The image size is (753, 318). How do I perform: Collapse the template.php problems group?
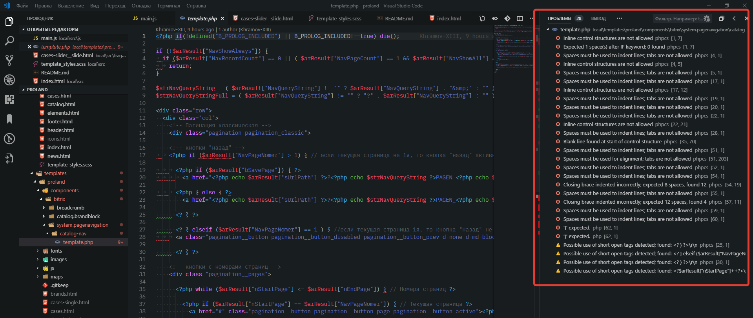548,30
